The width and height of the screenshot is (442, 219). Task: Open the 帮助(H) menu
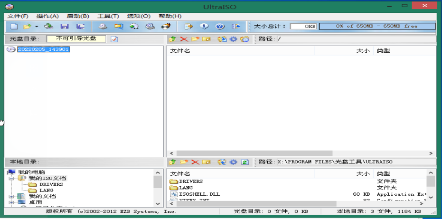pos(170,16)
